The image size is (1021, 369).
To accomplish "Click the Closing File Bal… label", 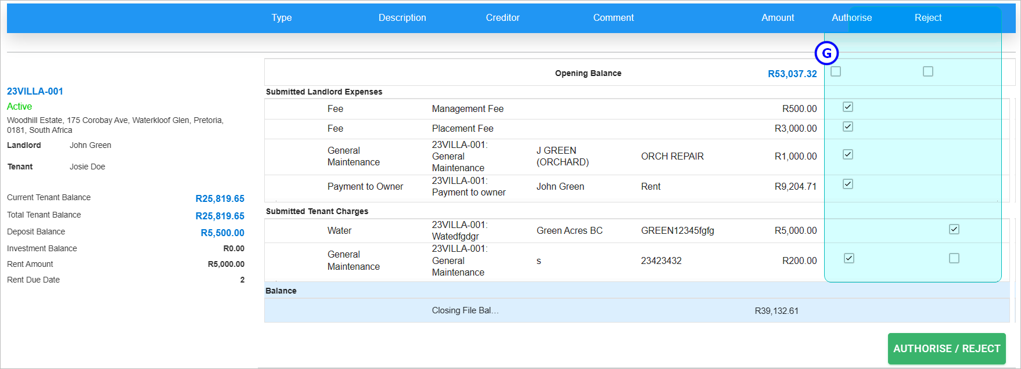I will pos(465,310).
